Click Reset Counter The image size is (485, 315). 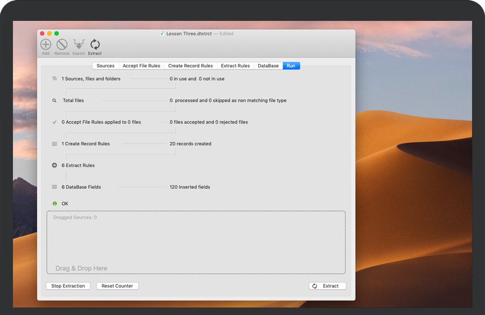point(117,286)
